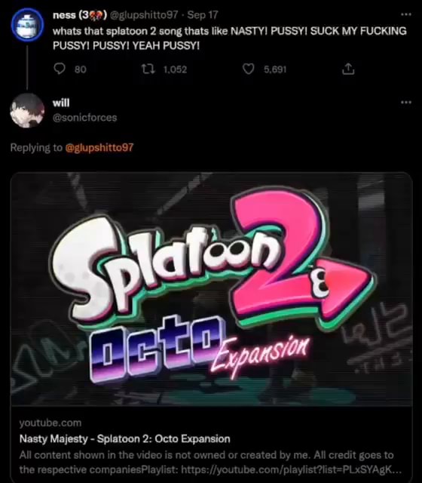Like the tweet with heart icon
422x483 pixels.
248,69
